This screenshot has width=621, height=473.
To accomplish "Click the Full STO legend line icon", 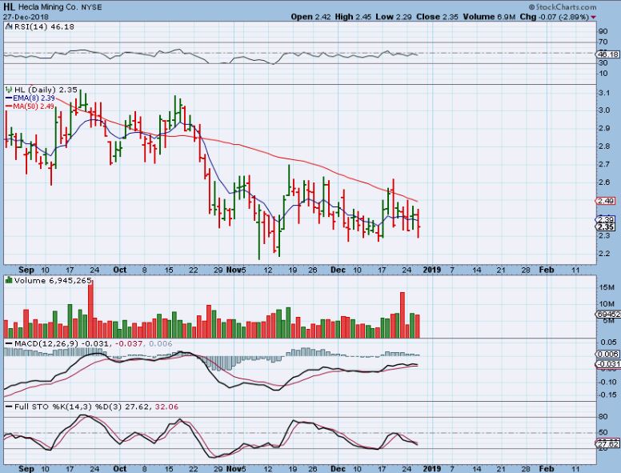I will point(7,407).
